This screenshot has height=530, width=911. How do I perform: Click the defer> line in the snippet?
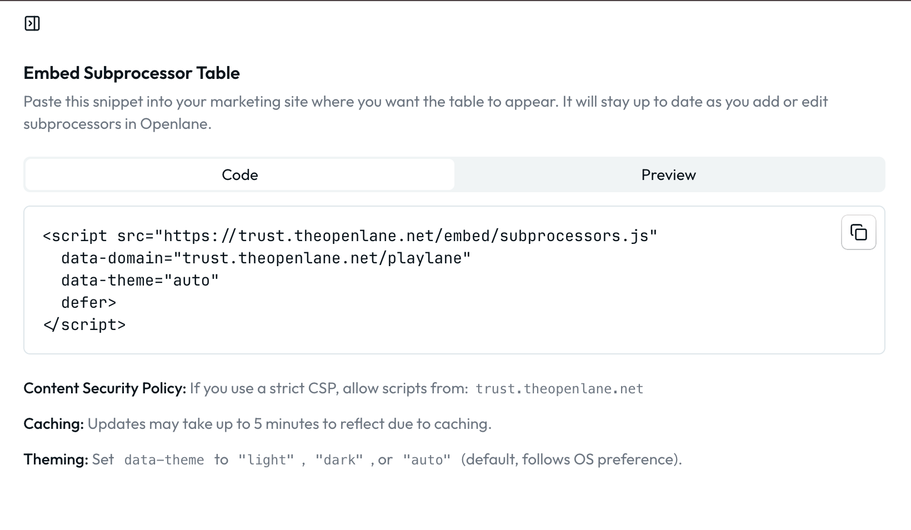point(89,303)
